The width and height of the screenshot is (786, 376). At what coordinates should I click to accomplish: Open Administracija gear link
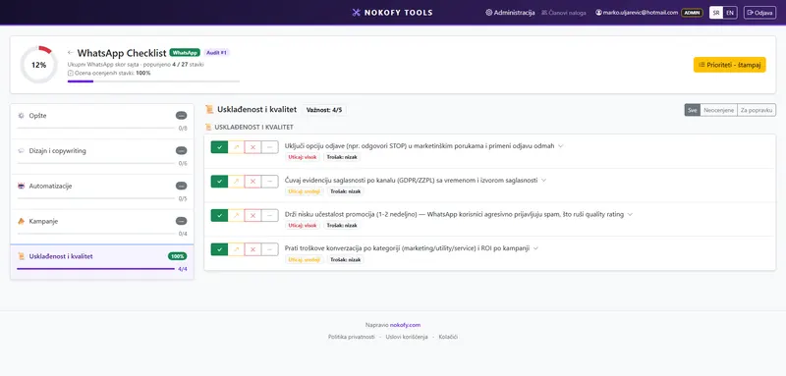[510, 13]
